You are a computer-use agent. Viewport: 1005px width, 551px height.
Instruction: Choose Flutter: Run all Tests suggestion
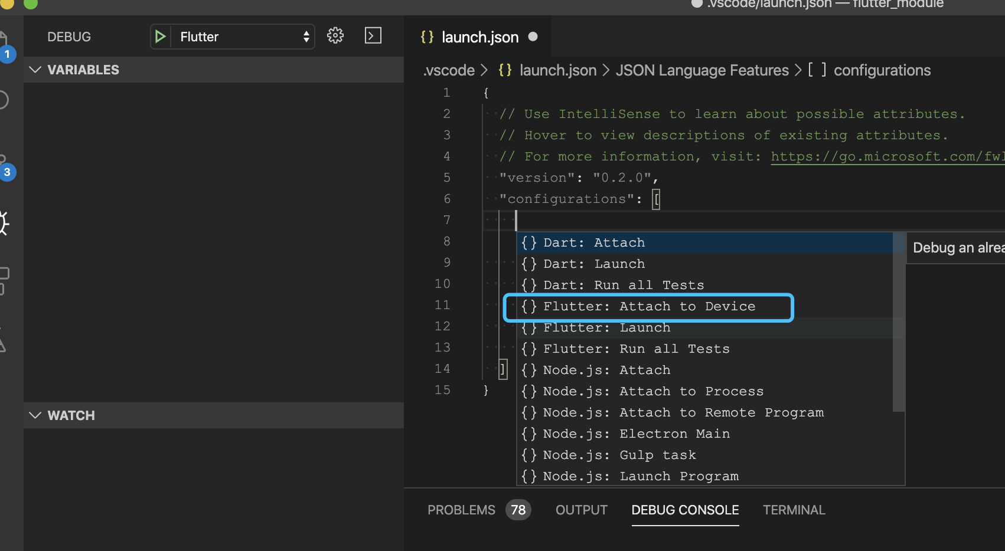[705, 349]
